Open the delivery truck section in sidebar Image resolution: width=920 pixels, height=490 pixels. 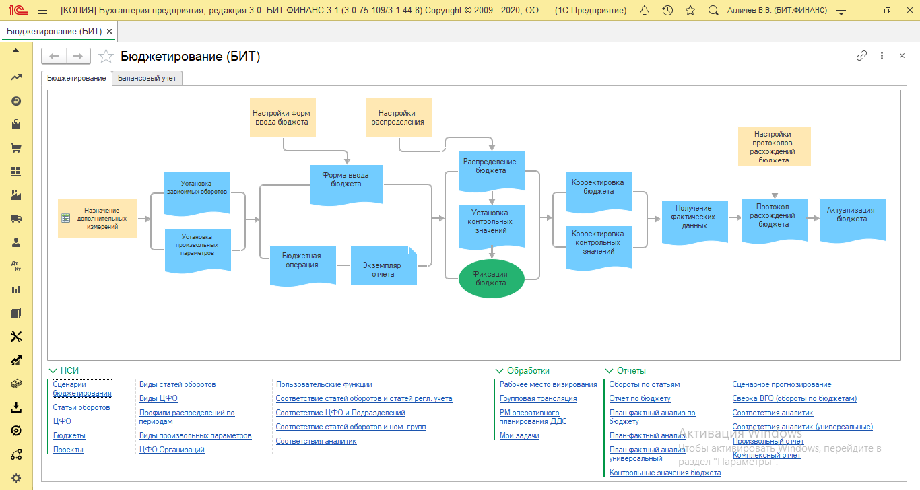coord(16,219)
